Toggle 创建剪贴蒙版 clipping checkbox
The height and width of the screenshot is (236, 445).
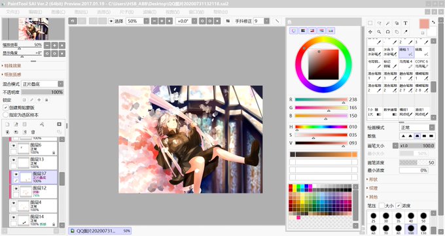tap(5, 107)
